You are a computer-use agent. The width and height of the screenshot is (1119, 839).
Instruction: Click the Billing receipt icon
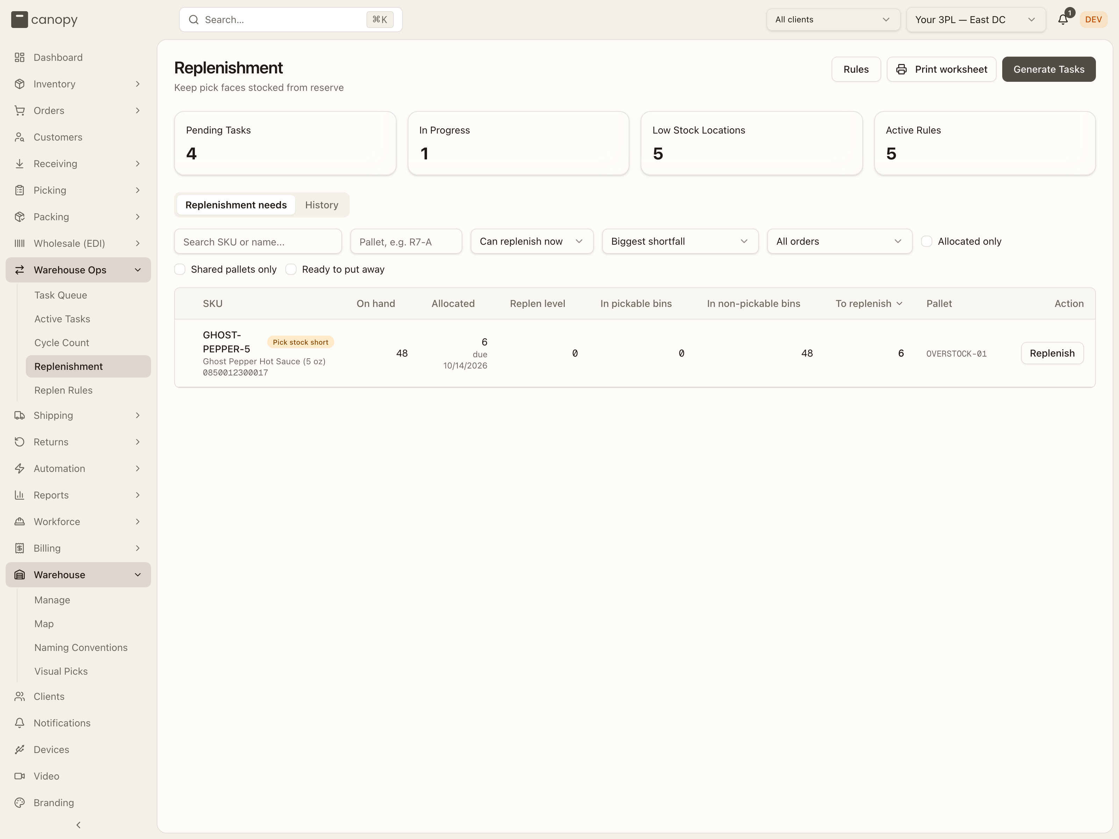point(19,548)
